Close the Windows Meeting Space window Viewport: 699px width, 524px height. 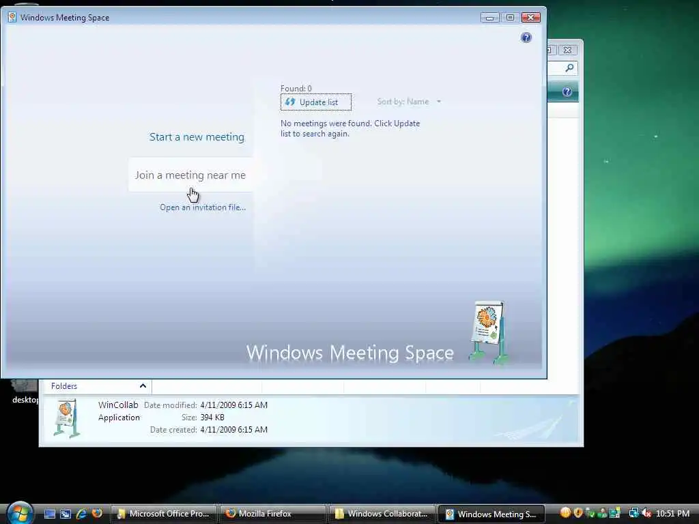pyautogui.click(x=530, y=18)
